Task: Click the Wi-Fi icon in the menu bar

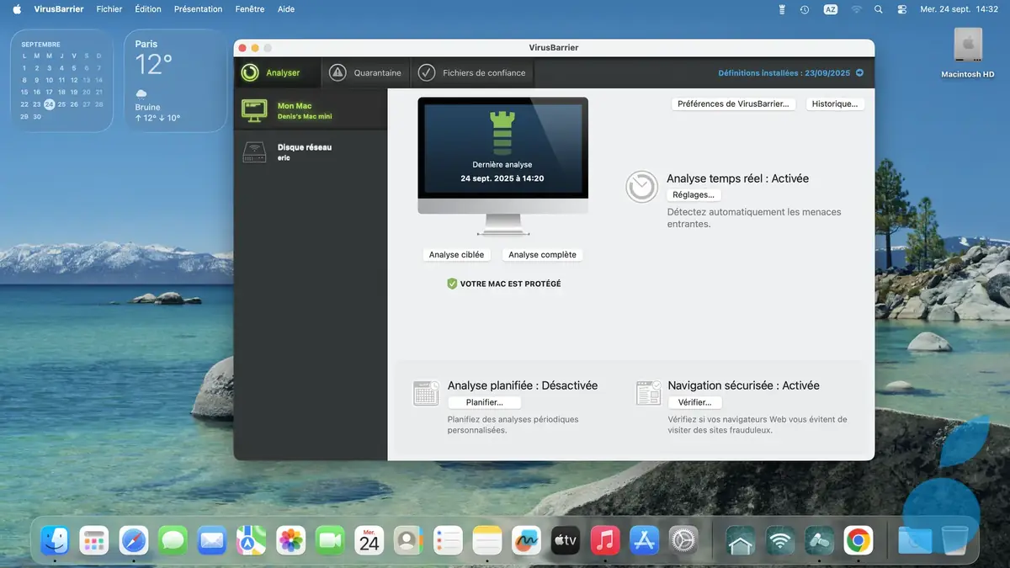Action: click(857, 9)
